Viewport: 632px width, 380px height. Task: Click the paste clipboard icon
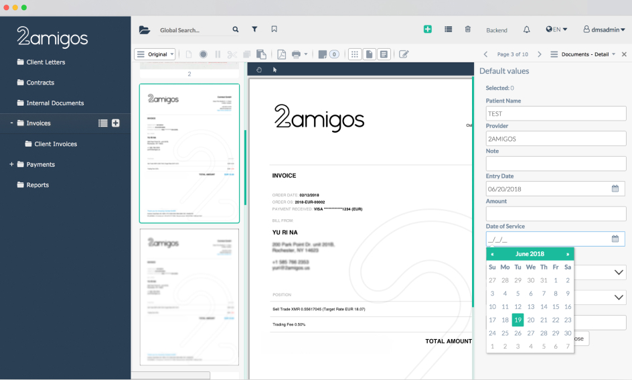pyautogui.click(x=261, y=54)
